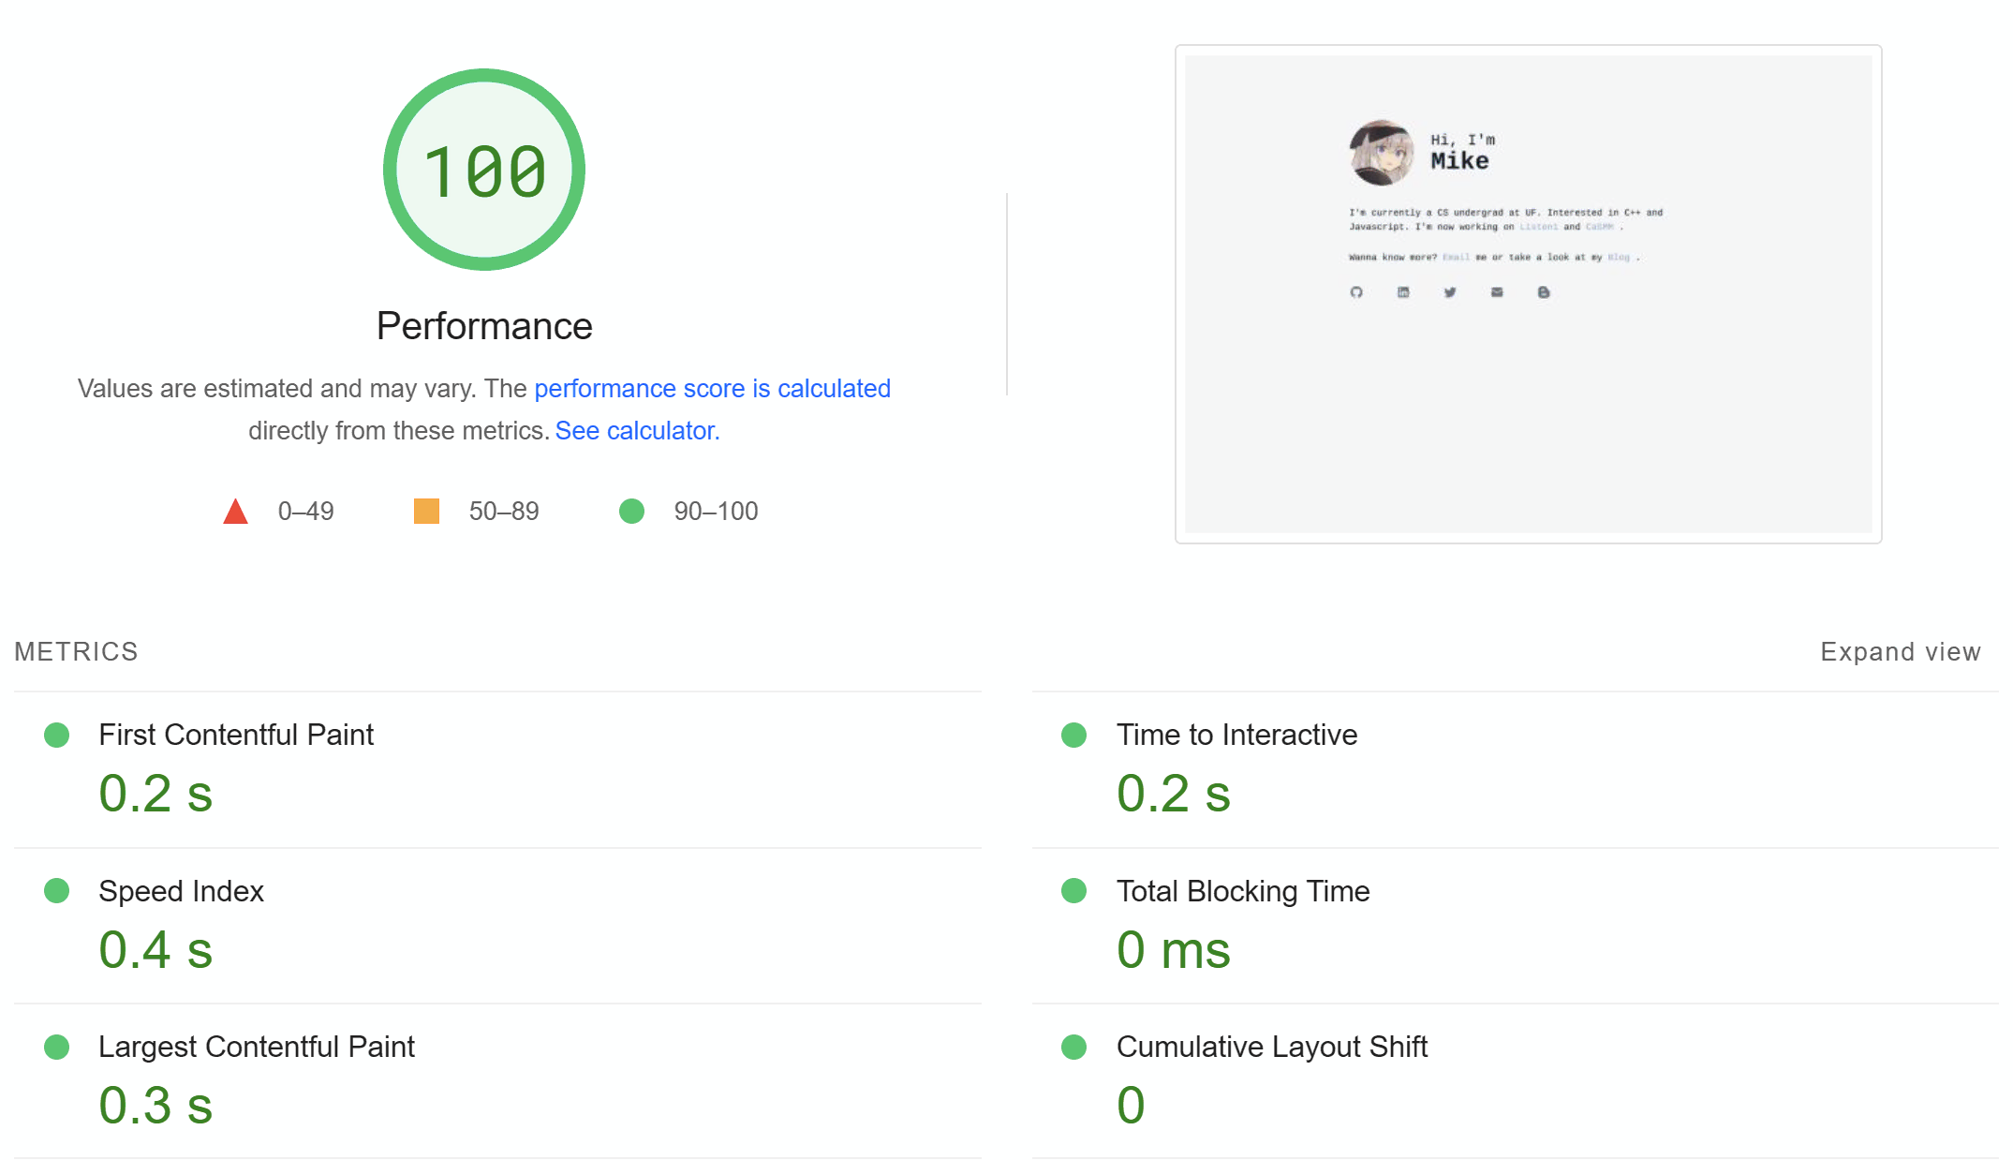Click the Speed Index 0.4 s value
2013x1160 pixels.
coord(155,950)
